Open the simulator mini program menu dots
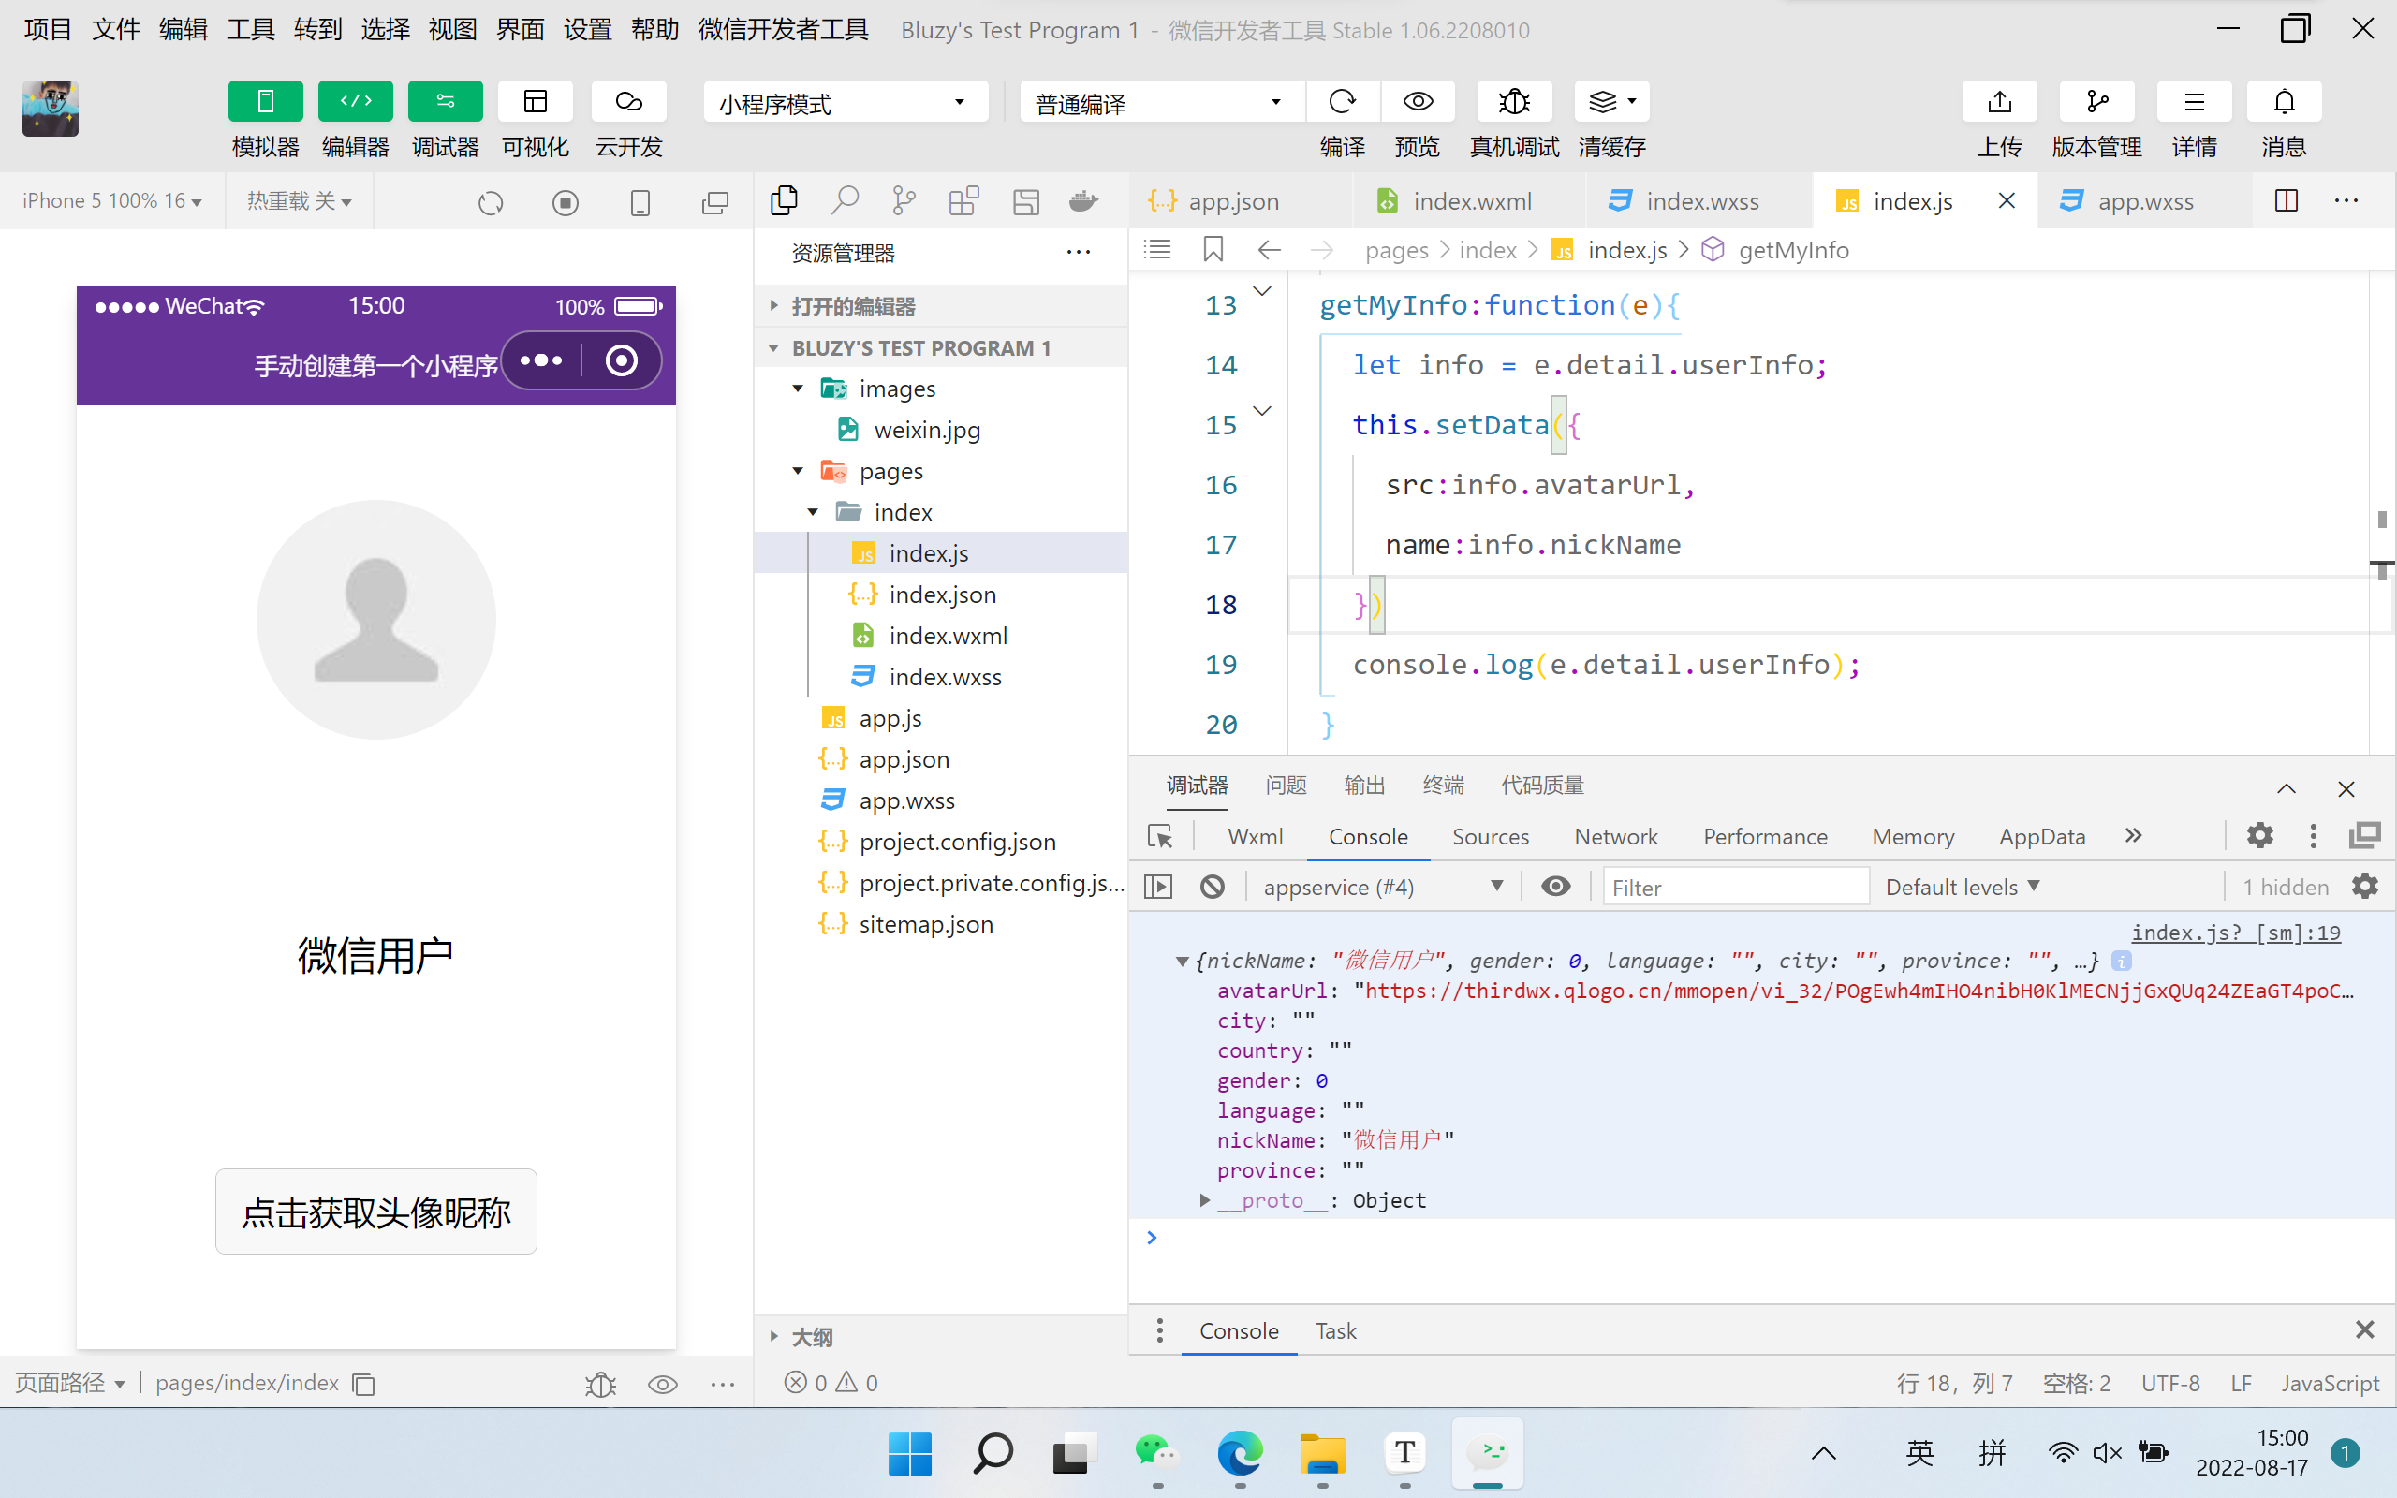 point(541,360)
